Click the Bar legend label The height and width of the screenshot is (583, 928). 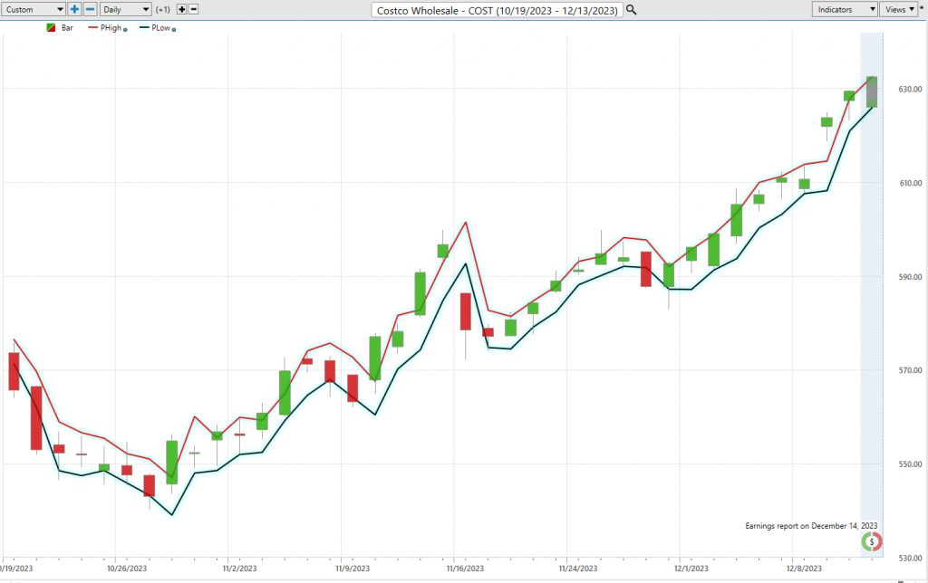point(67,28)
